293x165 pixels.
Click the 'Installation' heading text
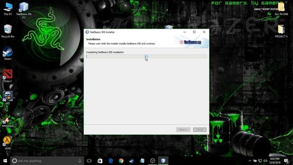click(x=93, y=39)
